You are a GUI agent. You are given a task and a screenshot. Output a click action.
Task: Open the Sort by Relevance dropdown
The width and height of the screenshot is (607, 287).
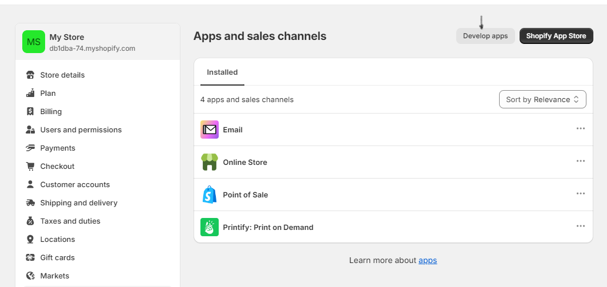click(542, 99)
